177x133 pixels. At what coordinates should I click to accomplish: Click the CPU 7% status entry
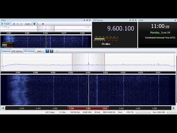coord(130,112)
